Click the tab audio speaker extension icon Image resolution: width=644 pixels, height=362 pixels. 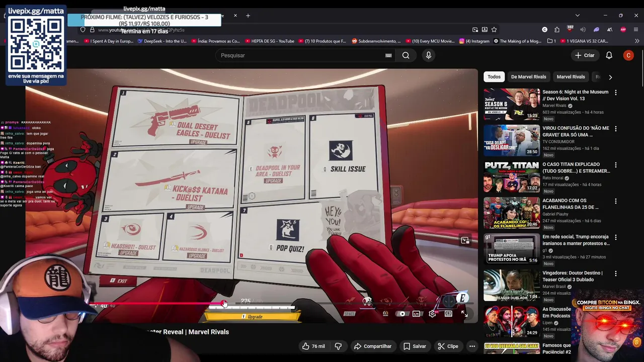pos(583,30)
